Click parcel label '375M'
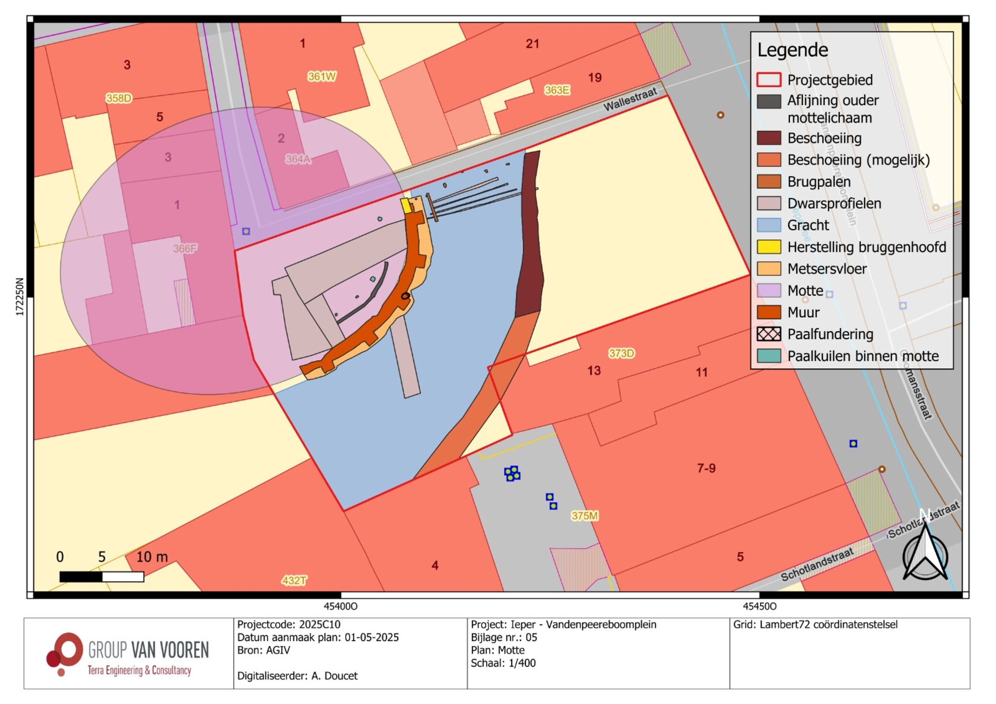The image size is (996, 704). tap(585, 516)
